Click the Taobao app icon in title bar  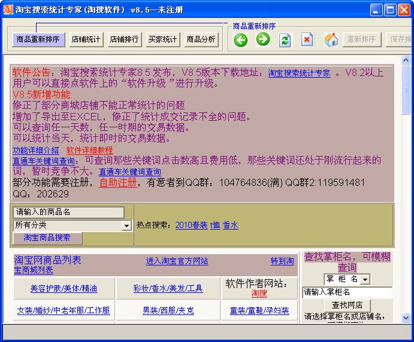(8, 10)
